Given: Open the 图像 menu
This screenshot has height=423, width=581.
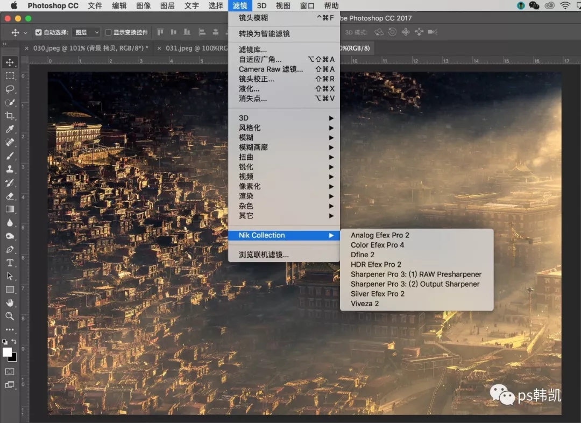Looking at the screenshot, I should click(x=144, y=5).
